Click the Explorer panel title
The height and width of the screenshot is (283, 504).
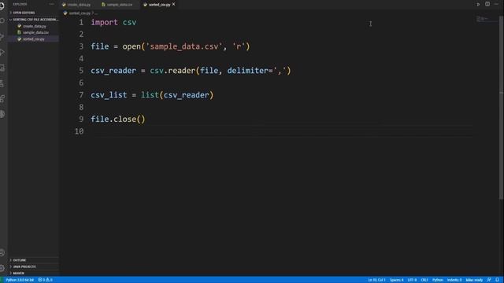20,4
